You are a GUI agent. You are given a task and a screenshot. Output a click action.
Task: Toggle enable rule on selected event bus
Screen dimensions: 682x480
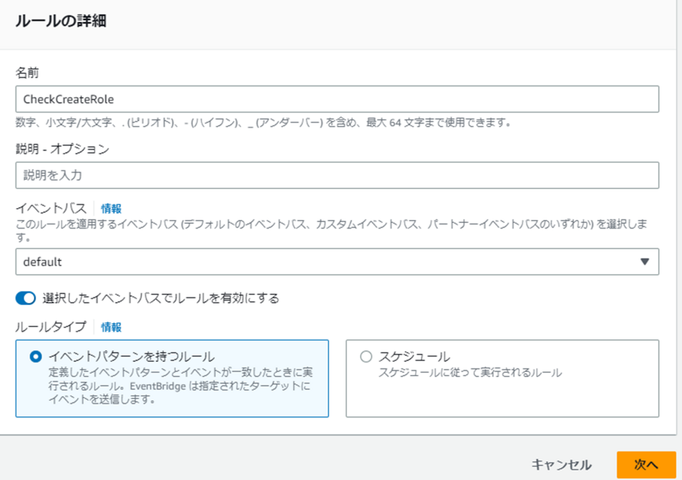click(26, 298)
